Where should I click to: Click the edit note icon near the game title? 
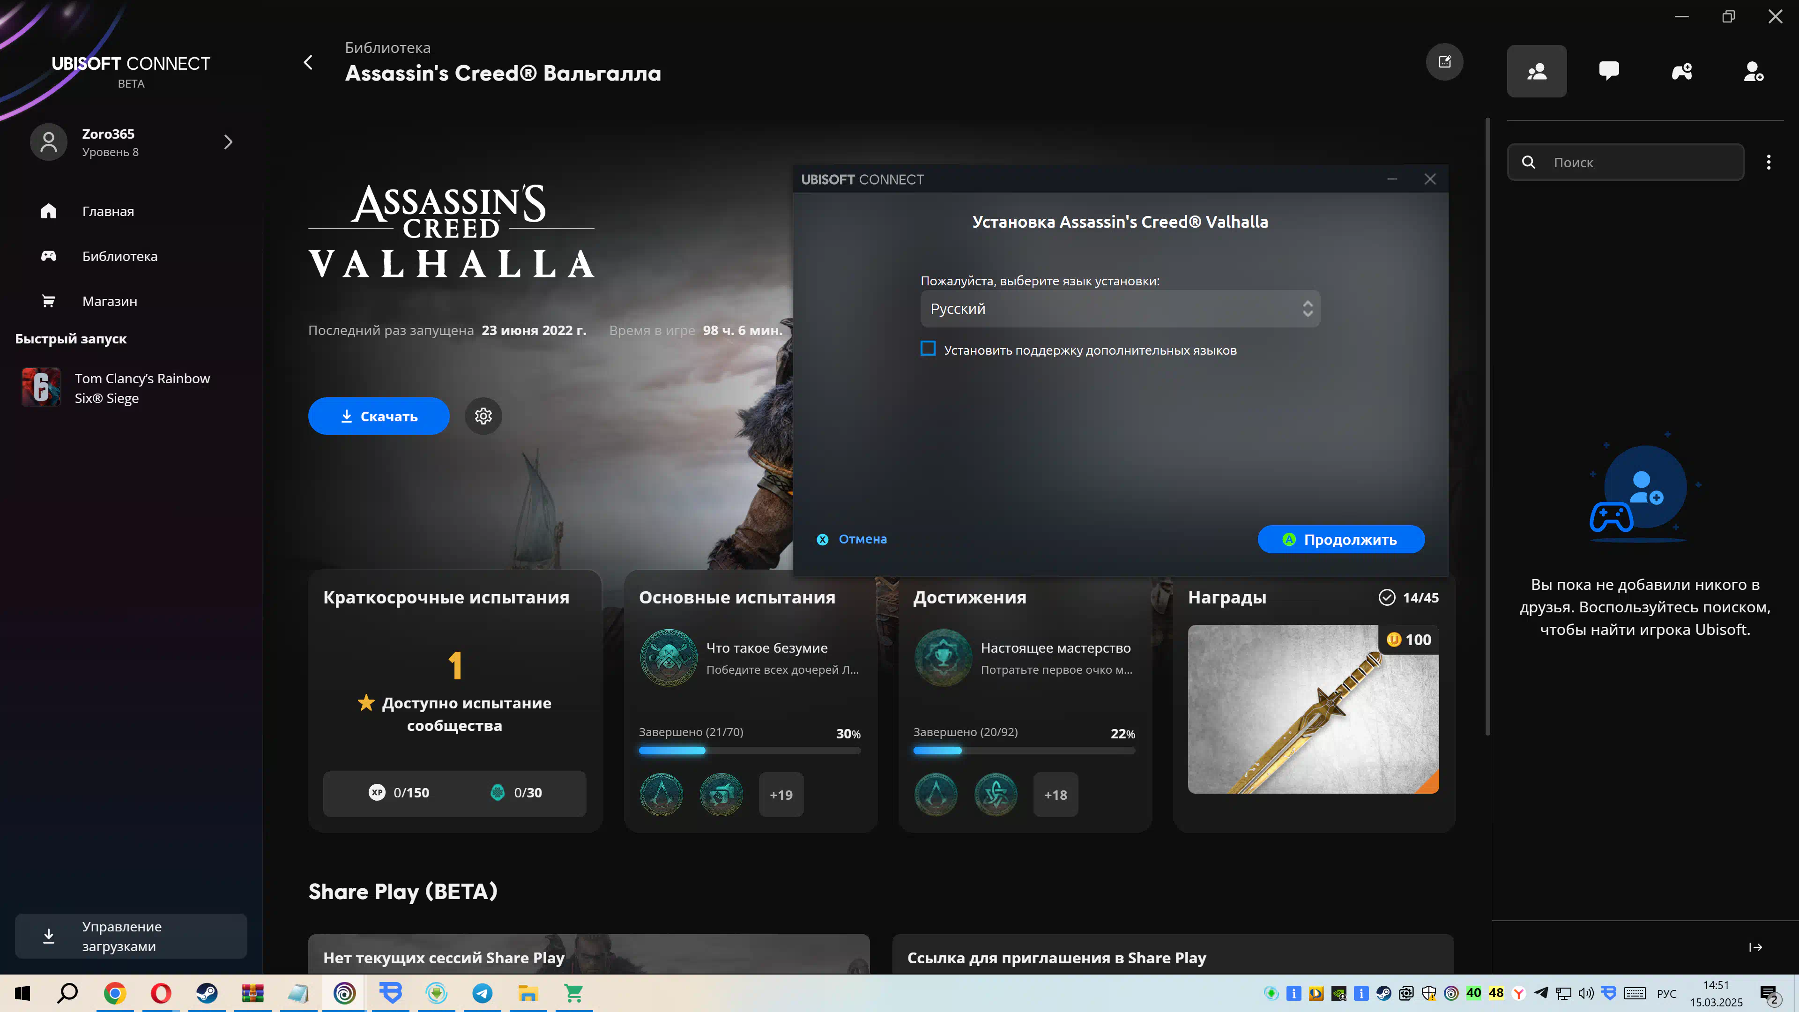1444,62
